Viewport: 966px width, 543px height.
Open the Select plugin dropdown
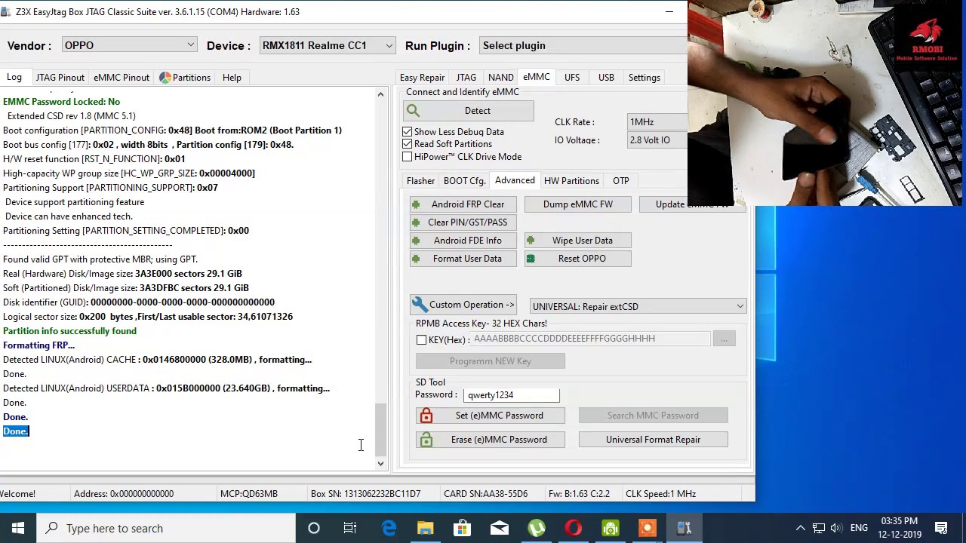tap(583, 45)
